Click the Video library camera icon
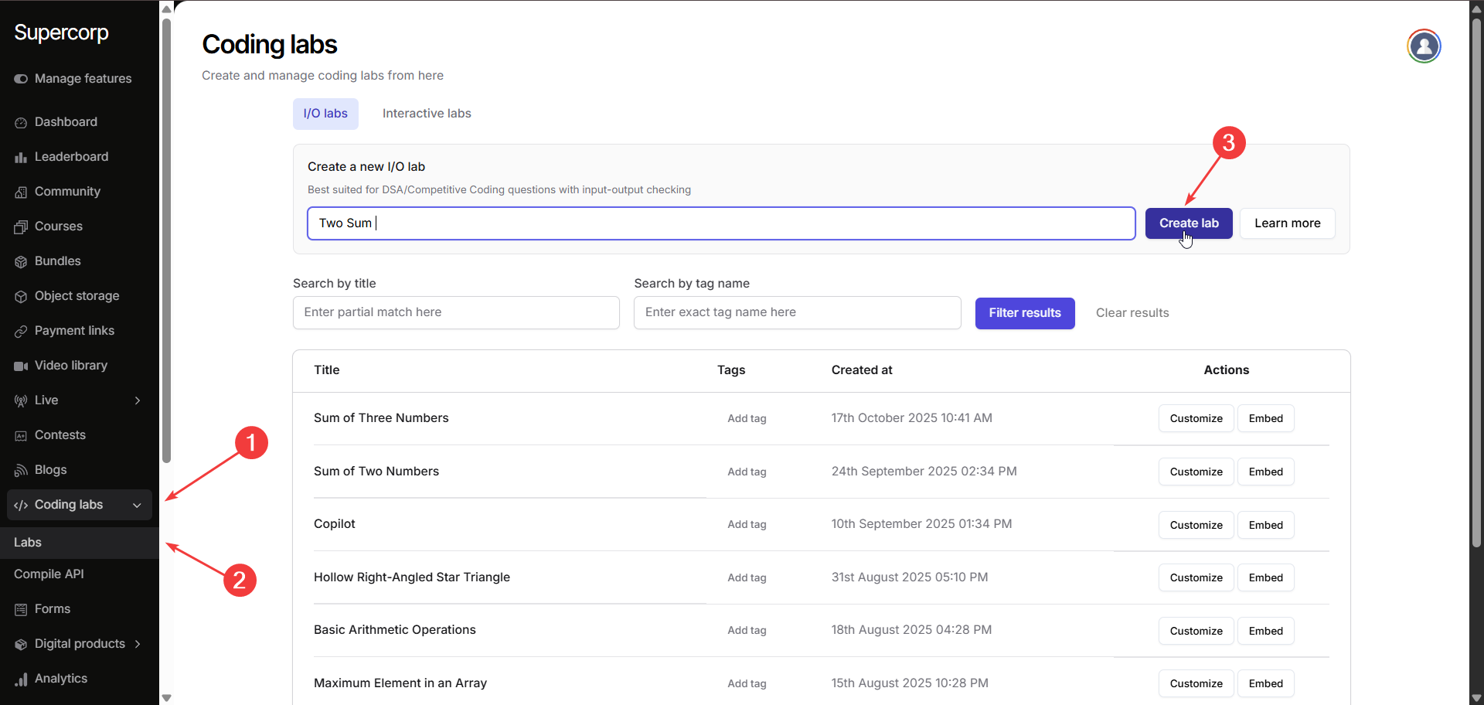The height and width of the screenshot is (705, 1484). (21, 366)
